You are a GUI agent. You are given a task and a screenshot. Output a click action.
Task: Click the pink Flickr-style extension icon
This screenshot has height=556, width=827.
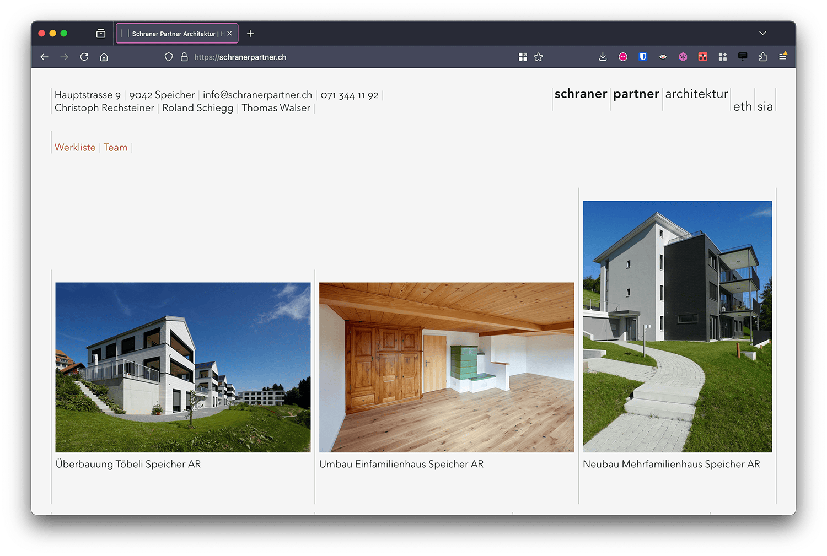pyautogui.click(x=623, y=57)
